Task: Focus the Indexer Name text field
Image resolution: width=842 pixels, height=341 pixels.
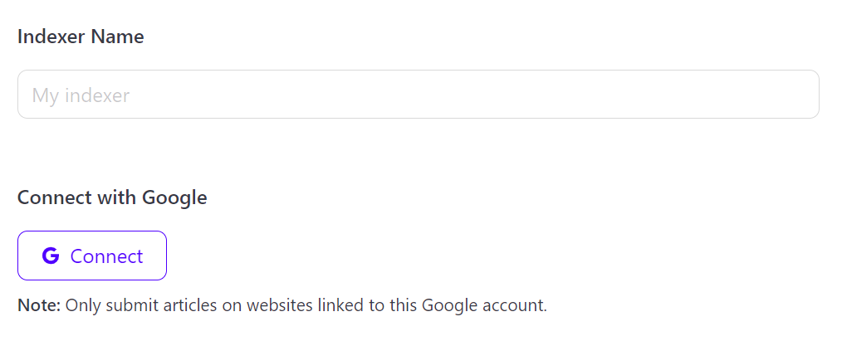Action: (x=419, y=95)
